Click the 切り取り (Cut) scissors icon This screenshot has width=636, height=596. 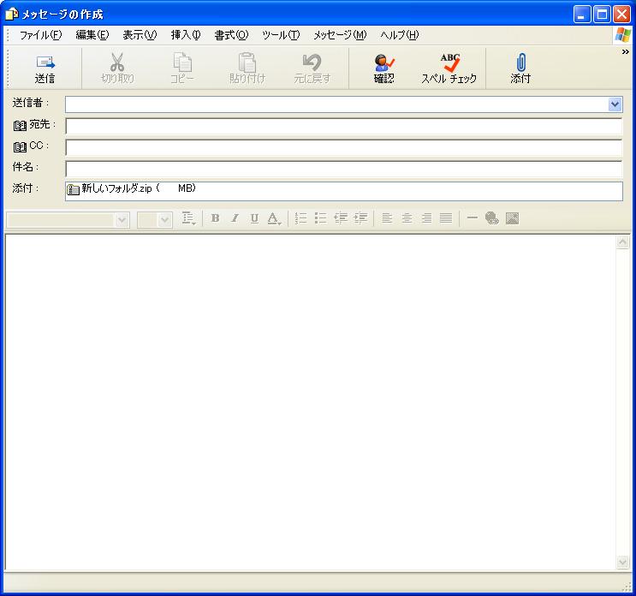pos(117,62)
